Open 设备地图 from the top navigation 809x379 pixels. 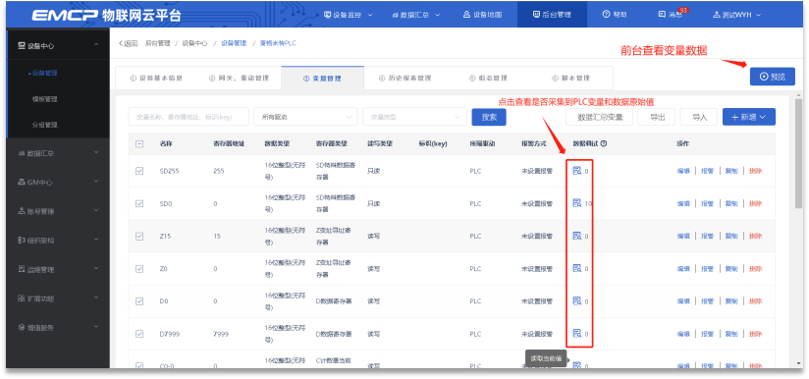click(482, 15)
